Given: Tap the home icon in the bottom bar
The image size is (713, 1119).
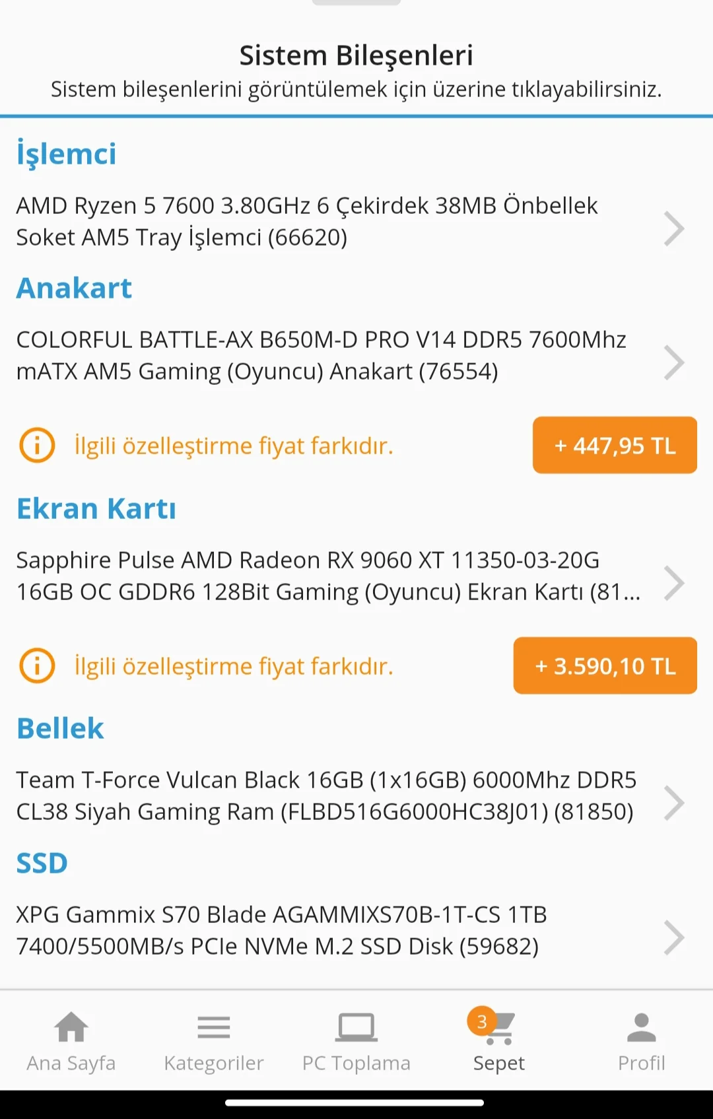Looking at the screenshot, I should coord(71,1027).
